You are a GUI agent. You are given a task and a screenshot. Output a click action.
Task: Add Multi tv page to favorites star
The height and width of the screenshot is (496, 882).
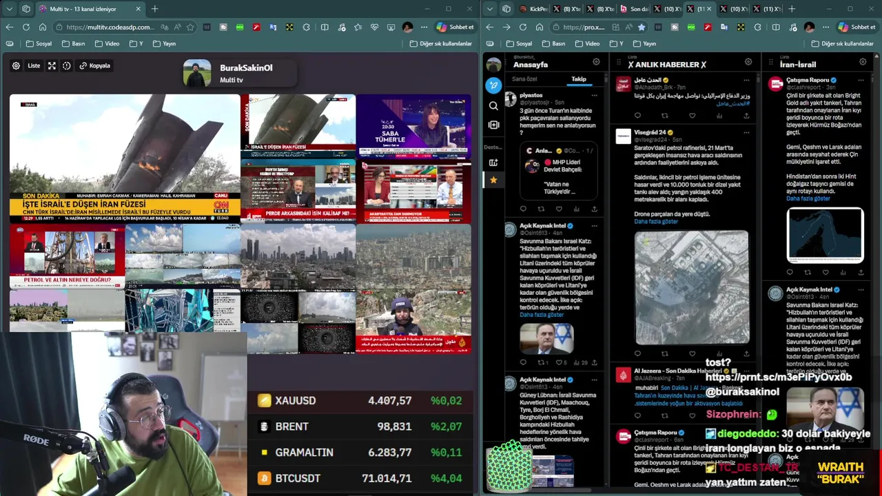(190, 27)
